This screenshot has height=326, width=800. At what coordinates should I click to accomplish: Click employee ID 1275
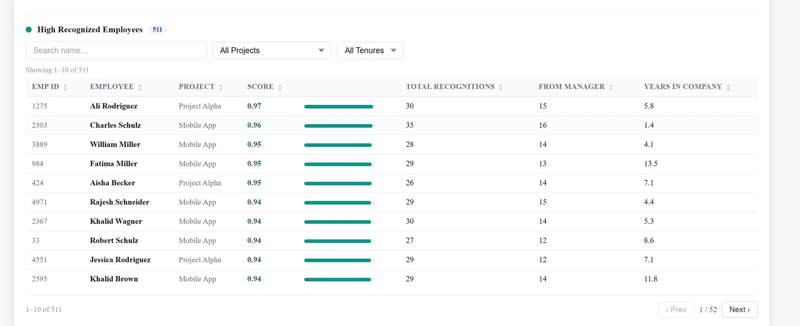[x=39, y=106]
